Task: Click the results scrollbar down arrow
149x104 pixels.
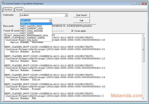Action: point(143,98)
